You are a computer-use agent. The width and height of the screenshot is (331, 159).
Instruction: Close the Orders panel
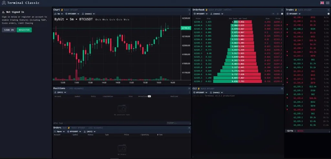(189, 128)
